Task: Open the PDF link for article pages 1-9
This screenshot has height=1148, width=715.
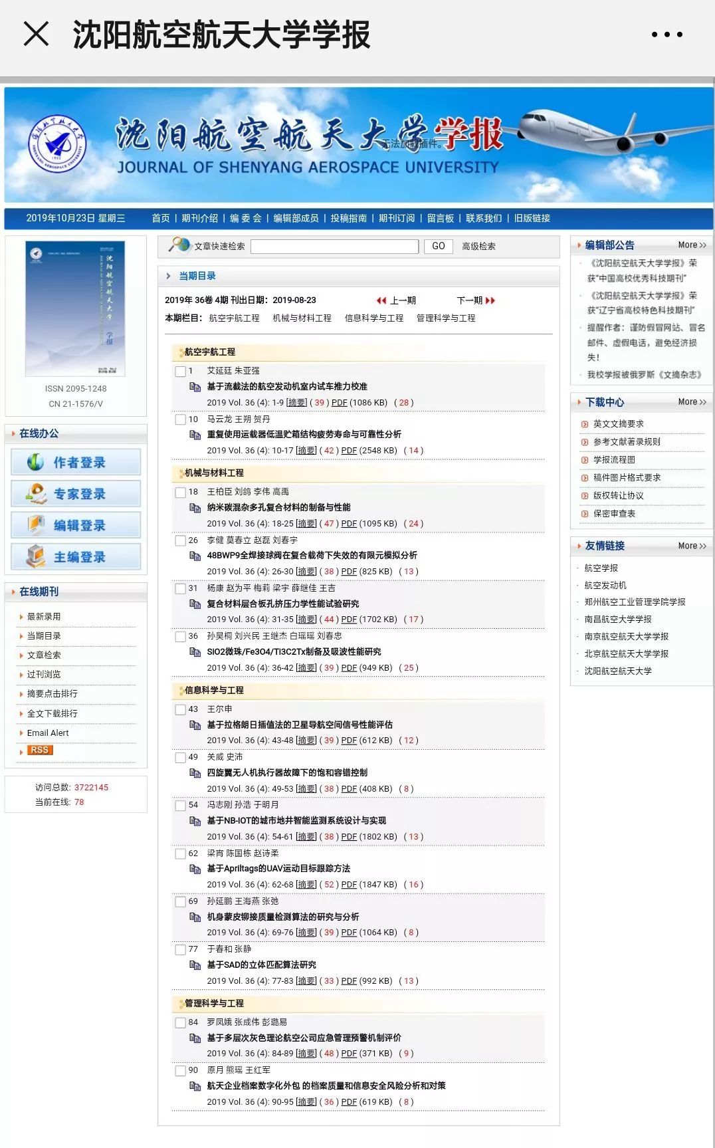Action: click(340, 403)
